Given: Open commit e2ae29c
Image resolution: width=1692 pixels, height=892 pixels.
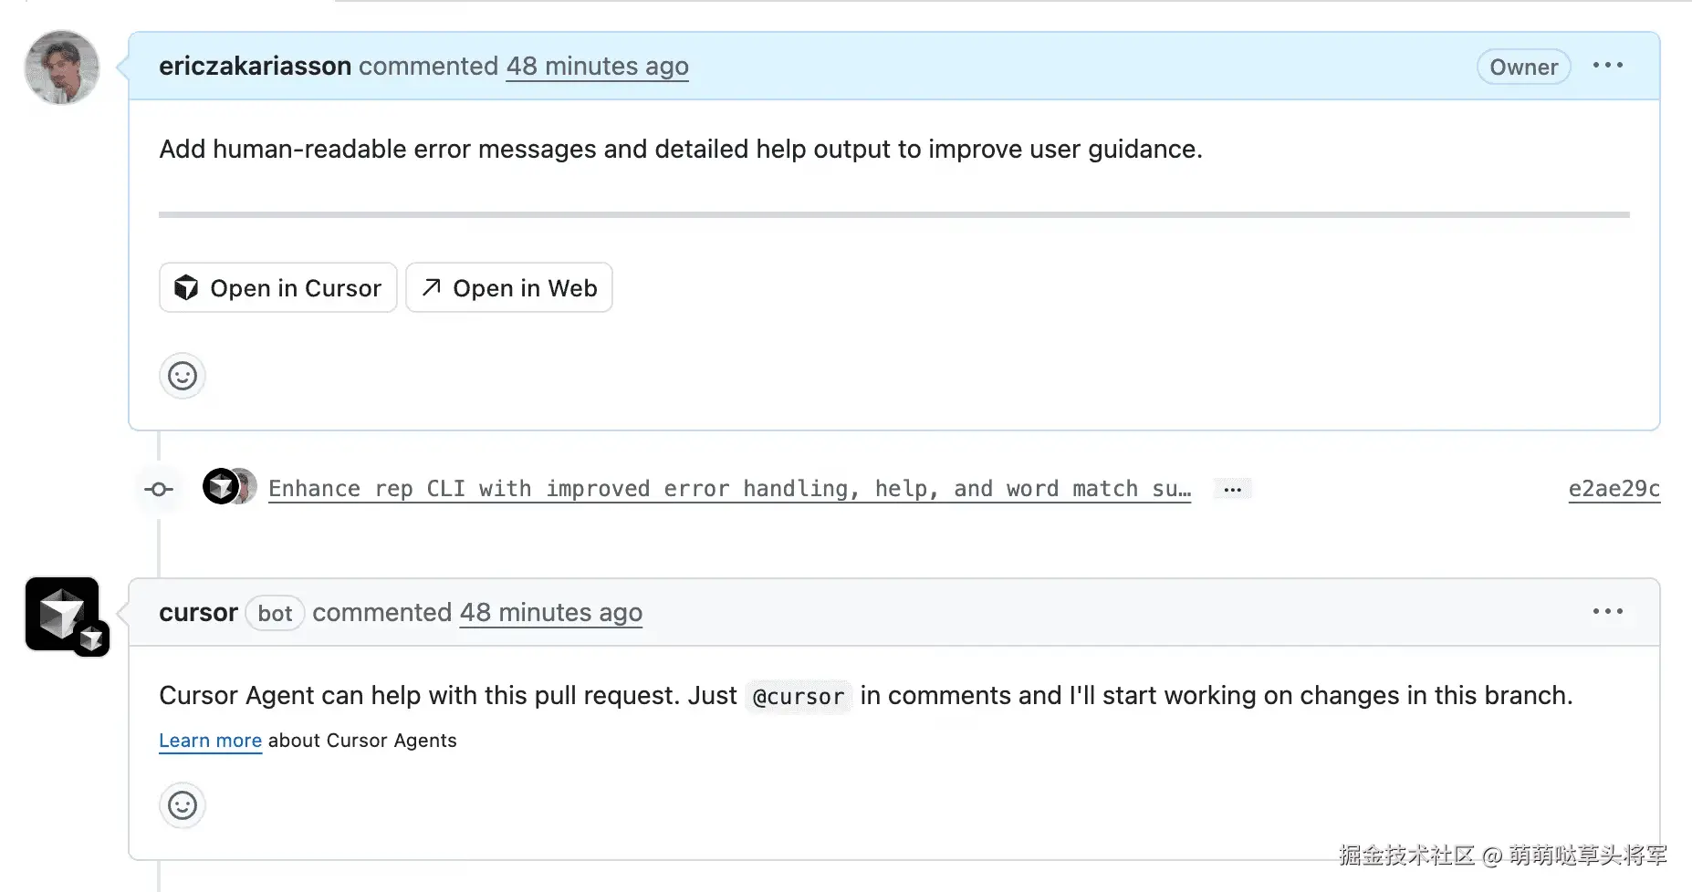Looking at the screenshot, I should [1614, 489].
